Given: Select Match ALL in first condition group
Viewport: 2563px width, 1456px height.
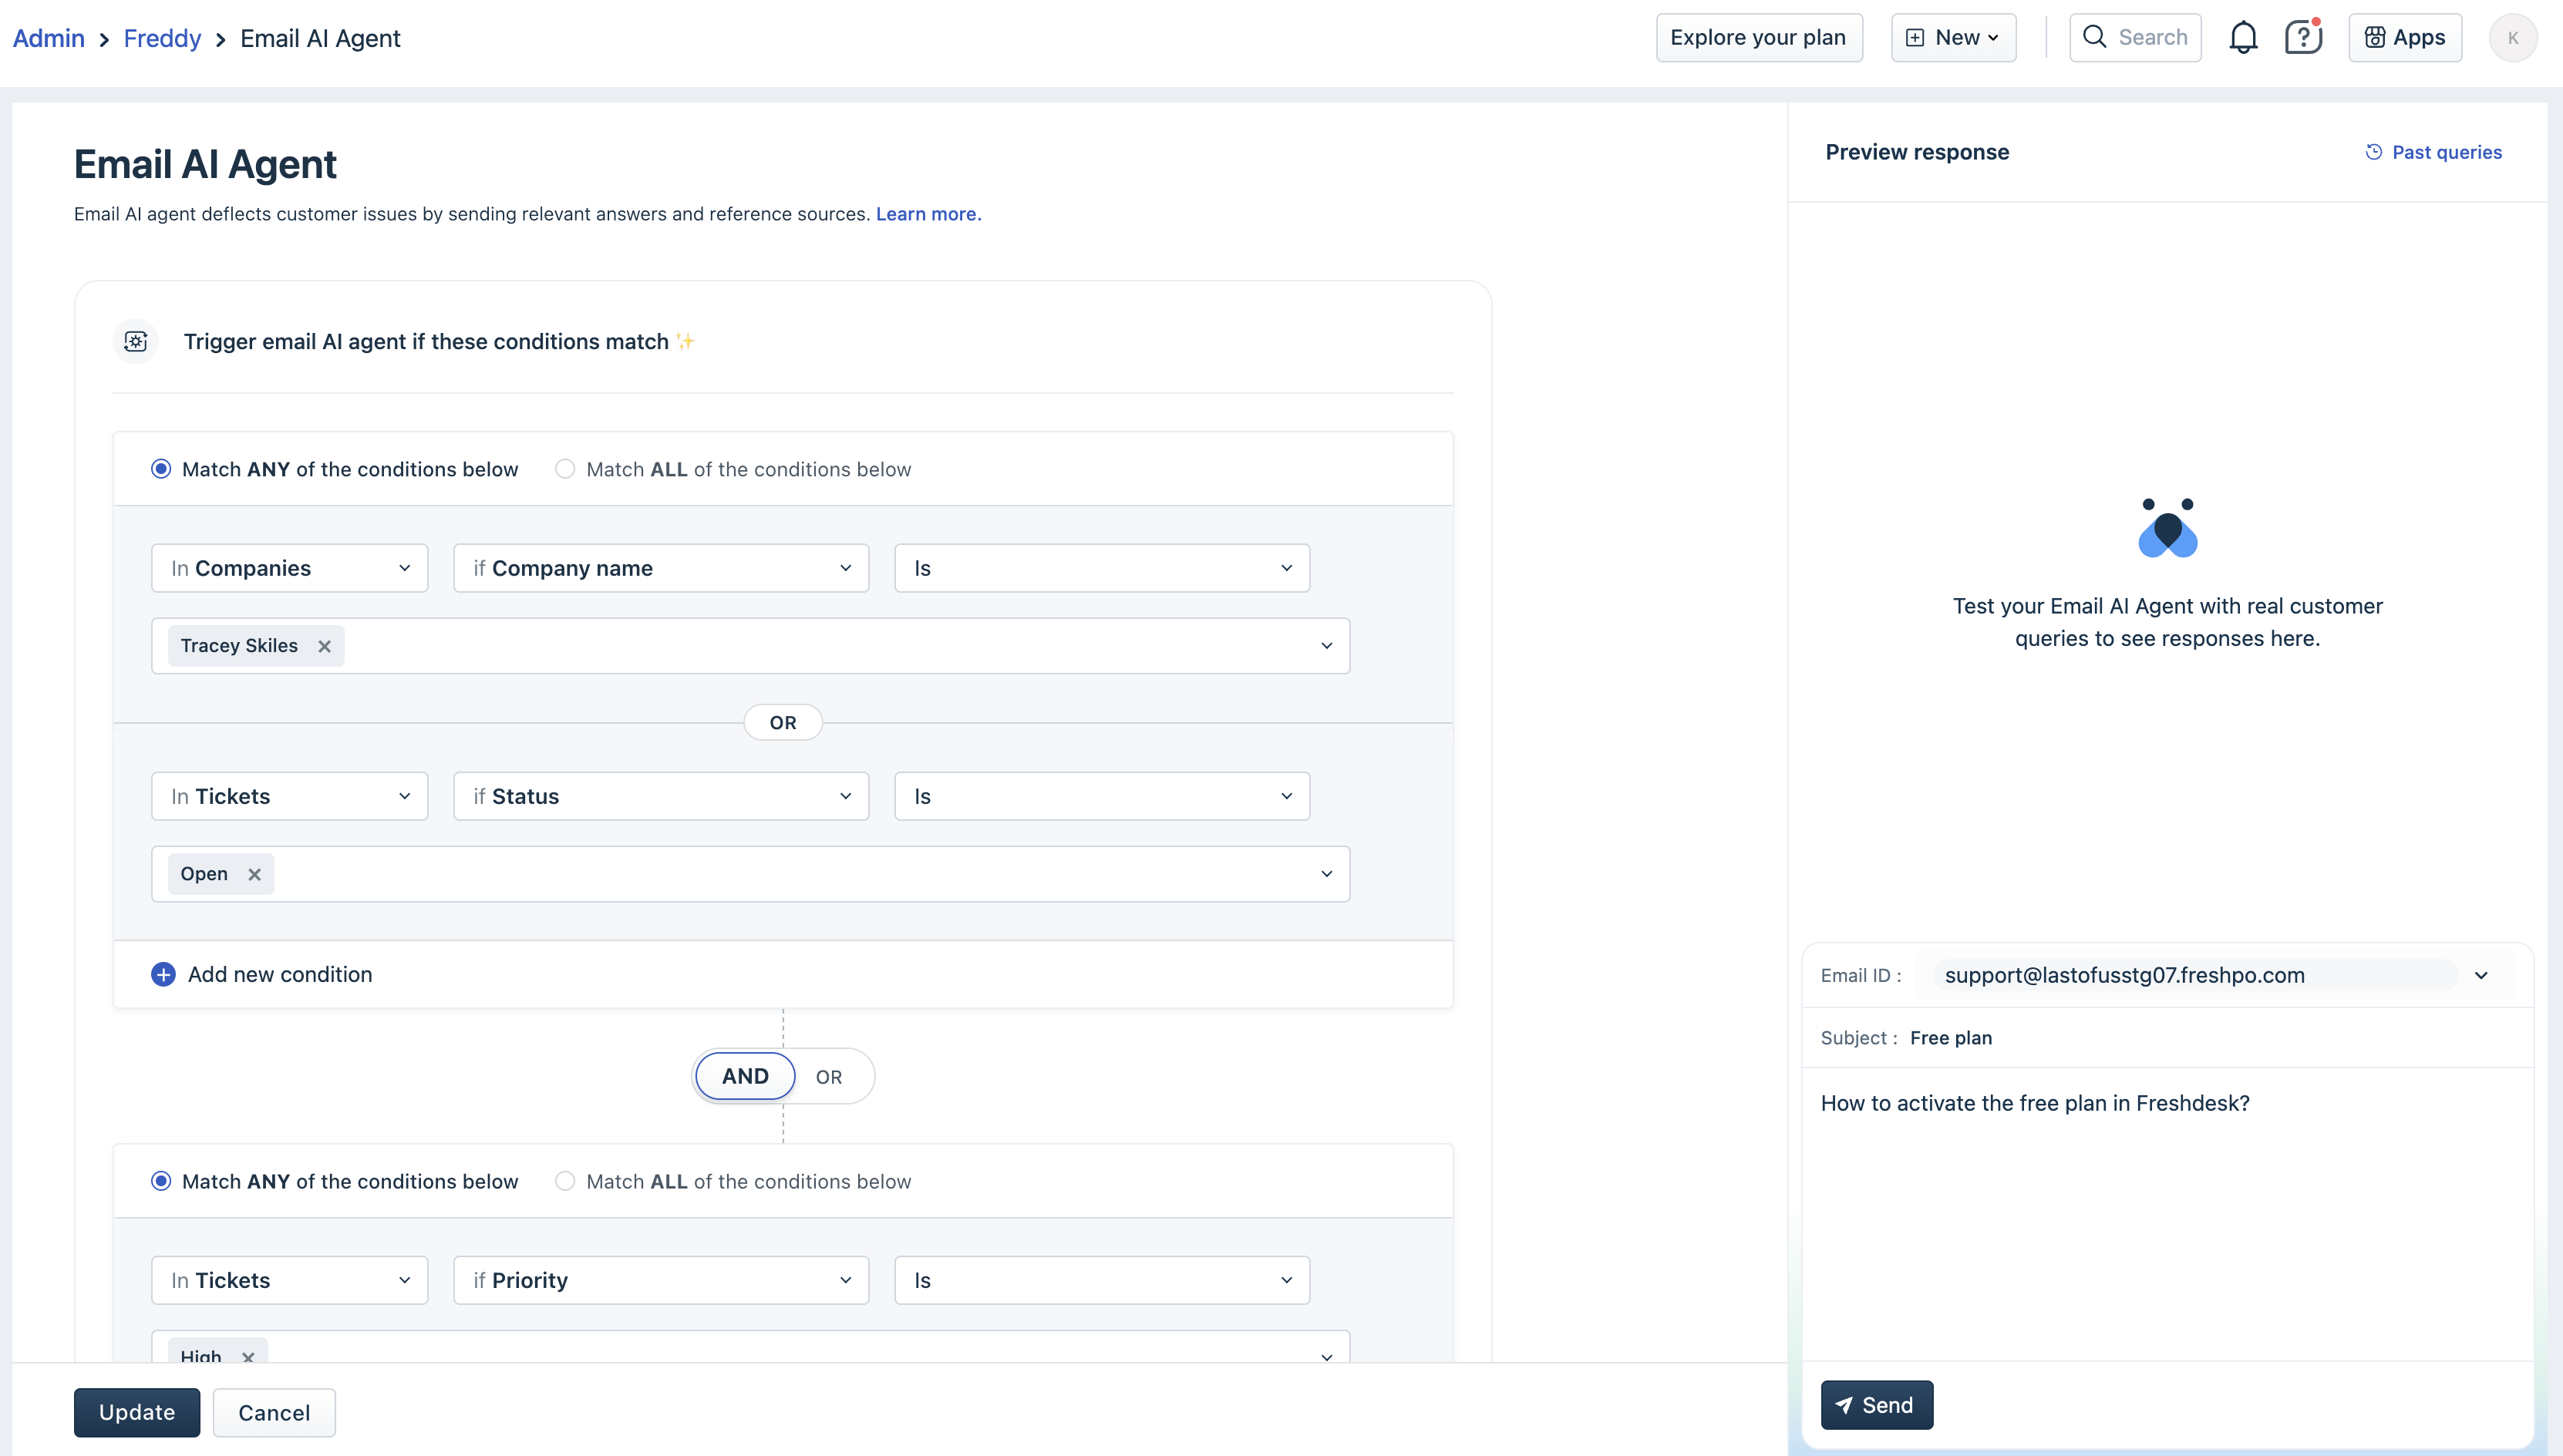Looking at the screenshot, I should (x=565, y=469).
